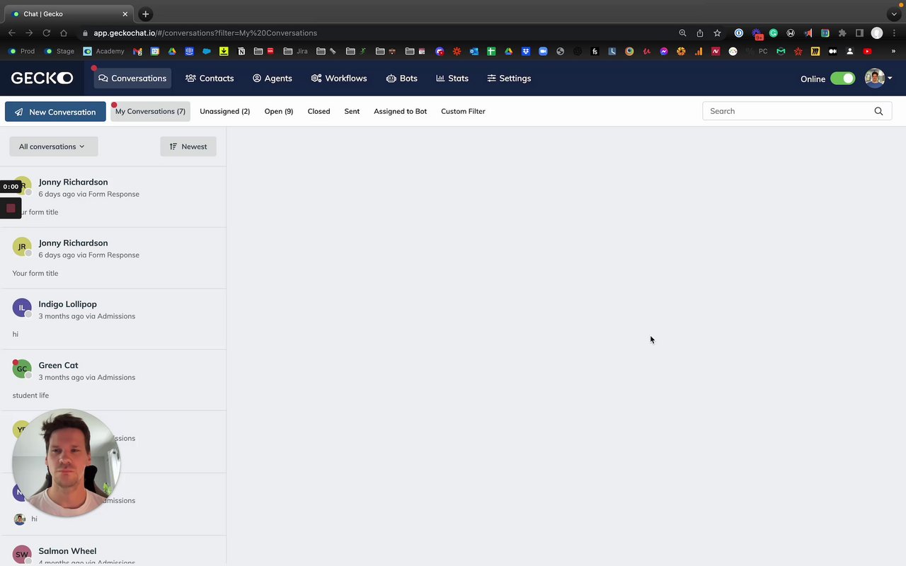Show Unassigned (2) conversations
The width and height of the screenshot is (906, 566).
point(224,111)
